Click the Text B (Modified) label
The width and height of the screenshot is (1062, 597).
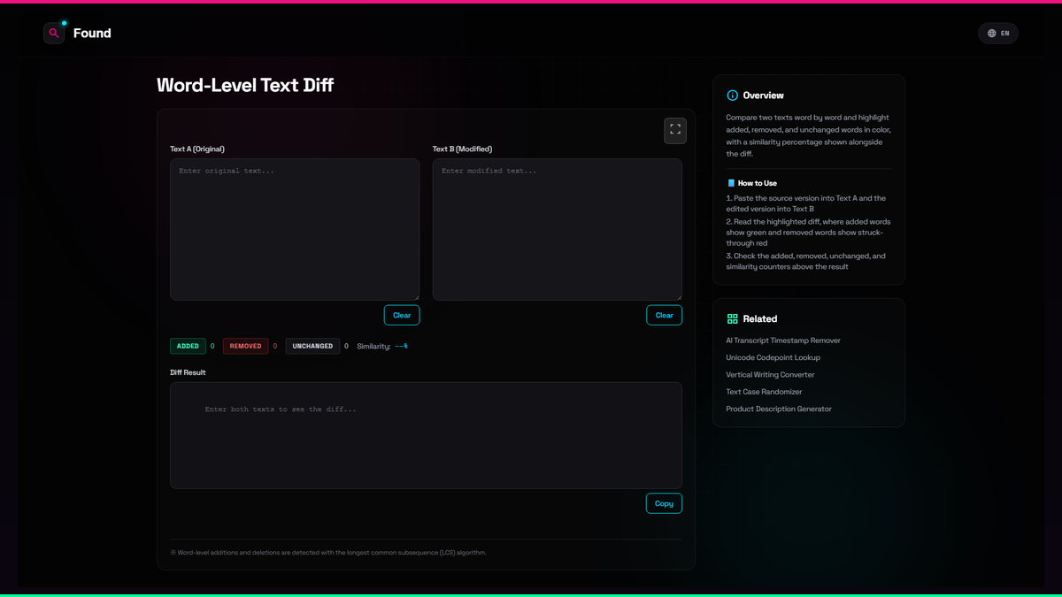[462, 149]
